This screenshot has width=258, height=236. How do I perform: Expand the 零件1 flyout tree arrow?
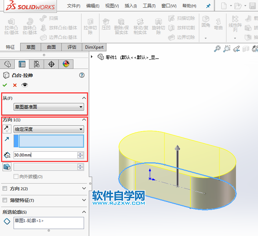pyautogui.click(x=92, y=57)
